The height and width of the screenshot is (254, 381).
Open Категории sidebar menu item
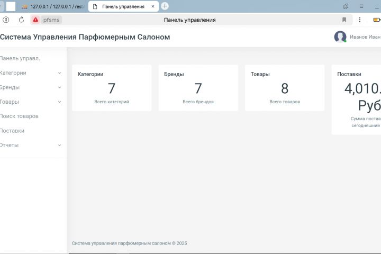[x=13, y=73]
